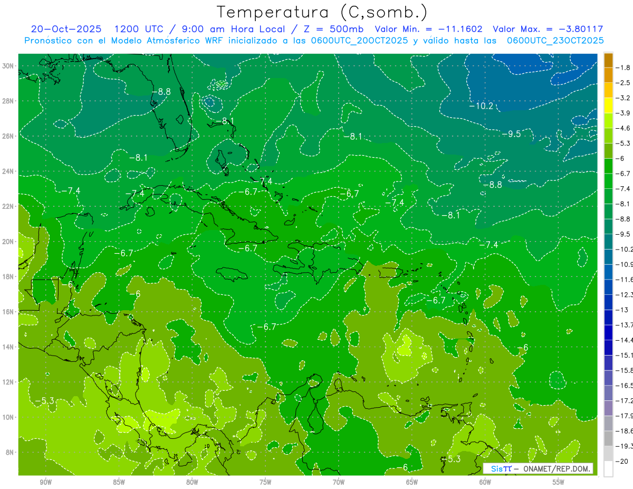
Task: Click the colorbar legend value "-15.8"
Action: 625,370
